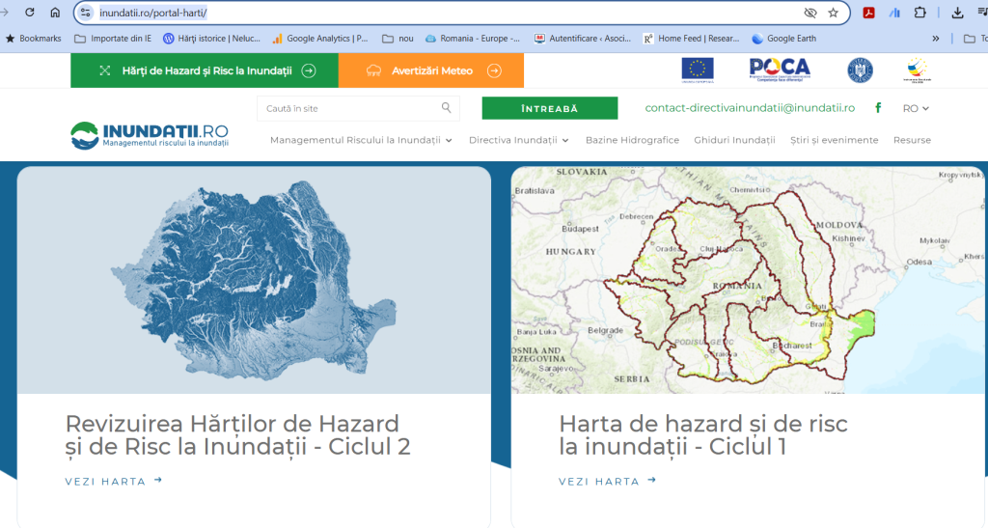The image size is (988, 528).
Task: Click the browser home icon
Action: [55, 13]
